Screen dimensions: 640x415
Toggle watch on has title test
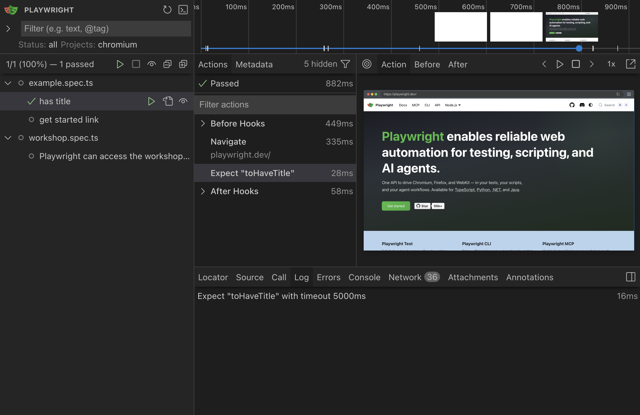[183, 102]
